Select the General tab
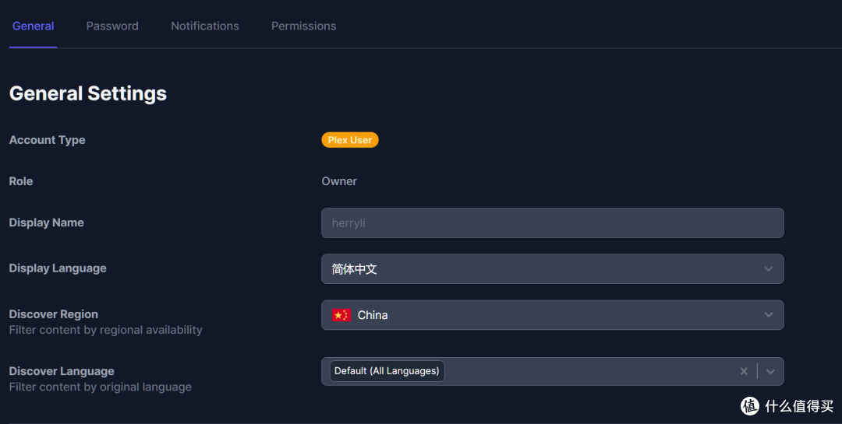 click(33, 26)
